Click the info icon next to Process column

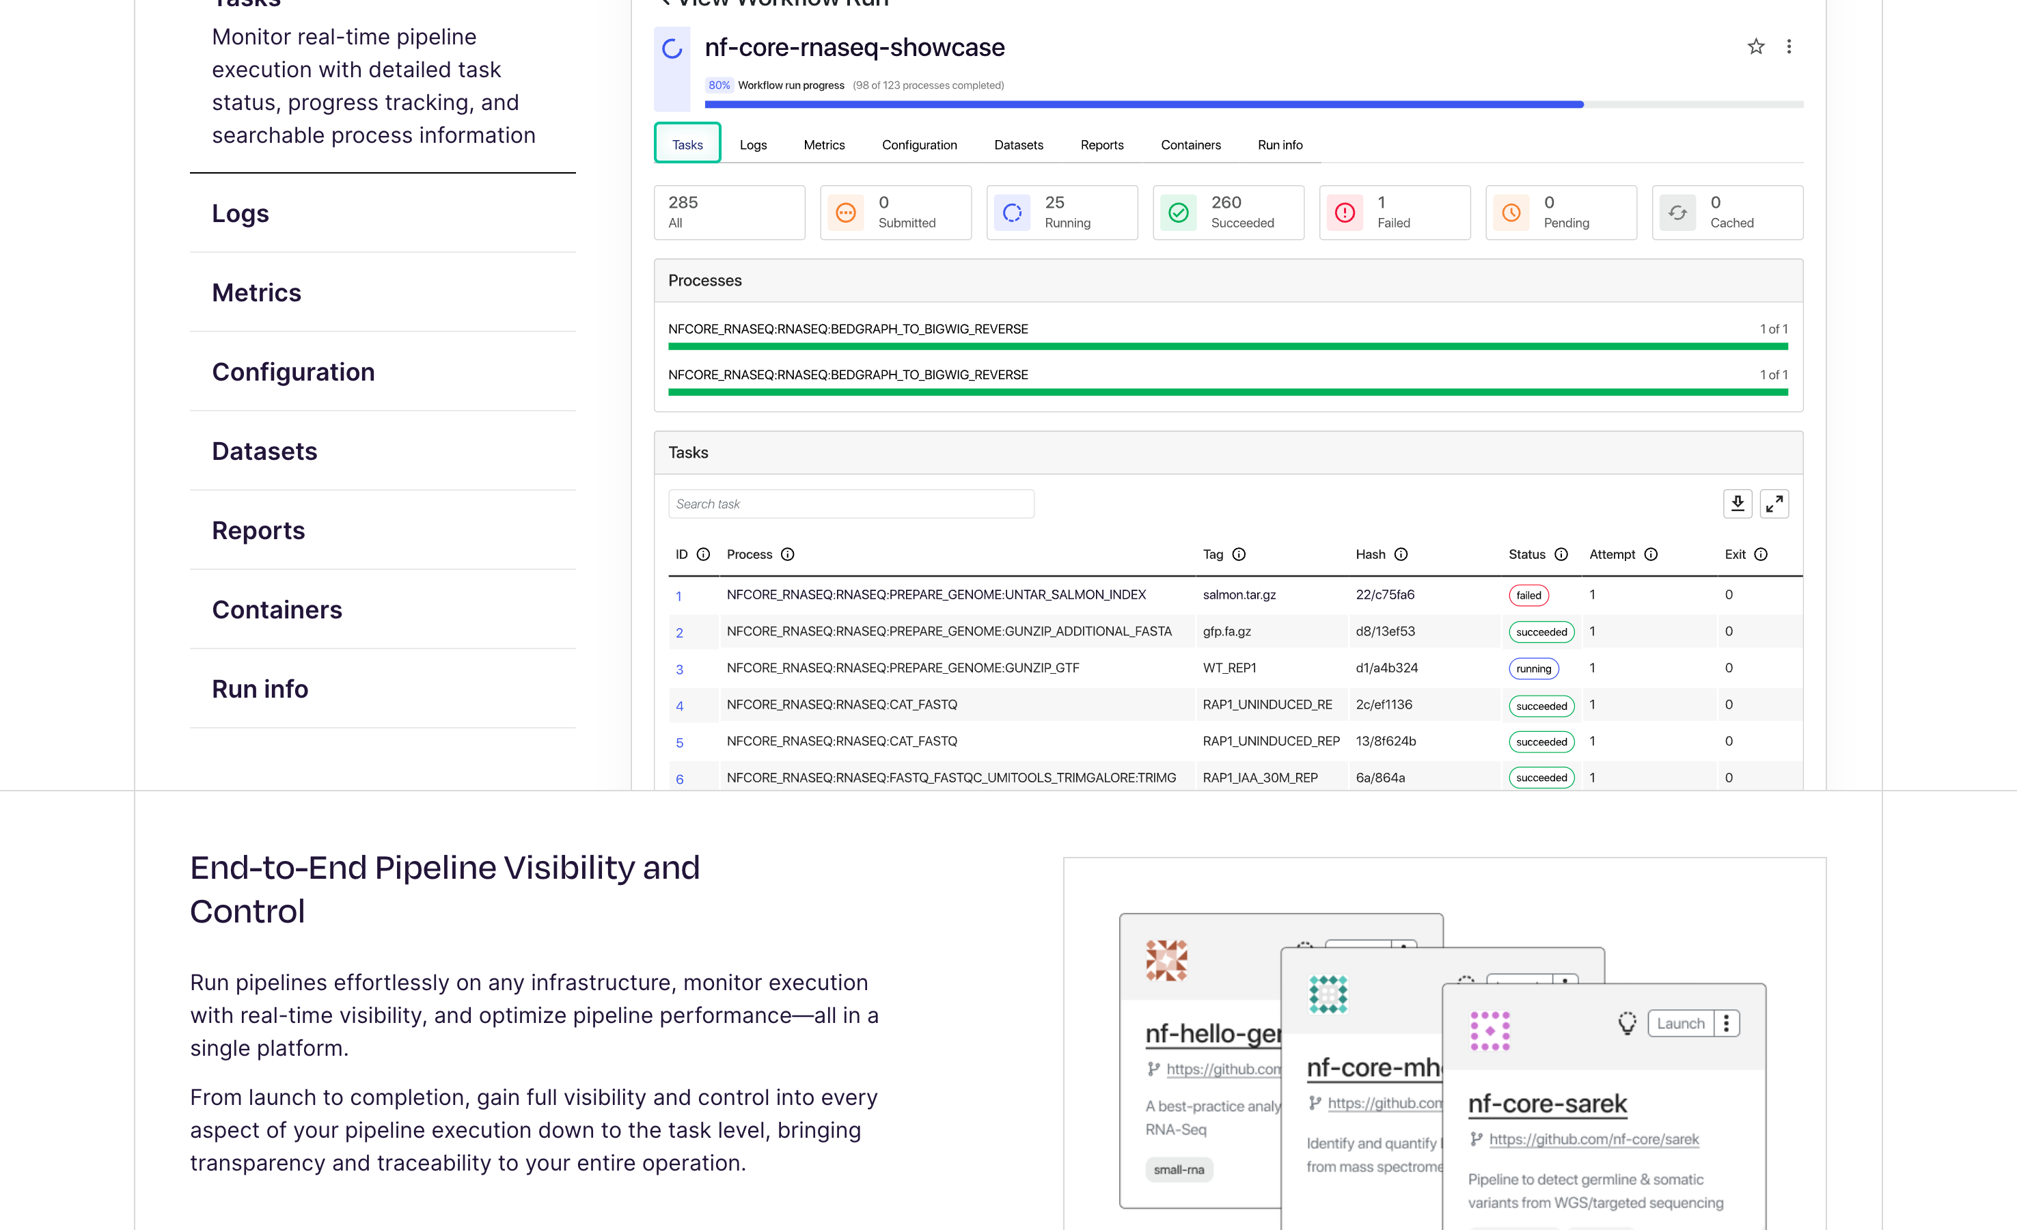click(788, 554)
